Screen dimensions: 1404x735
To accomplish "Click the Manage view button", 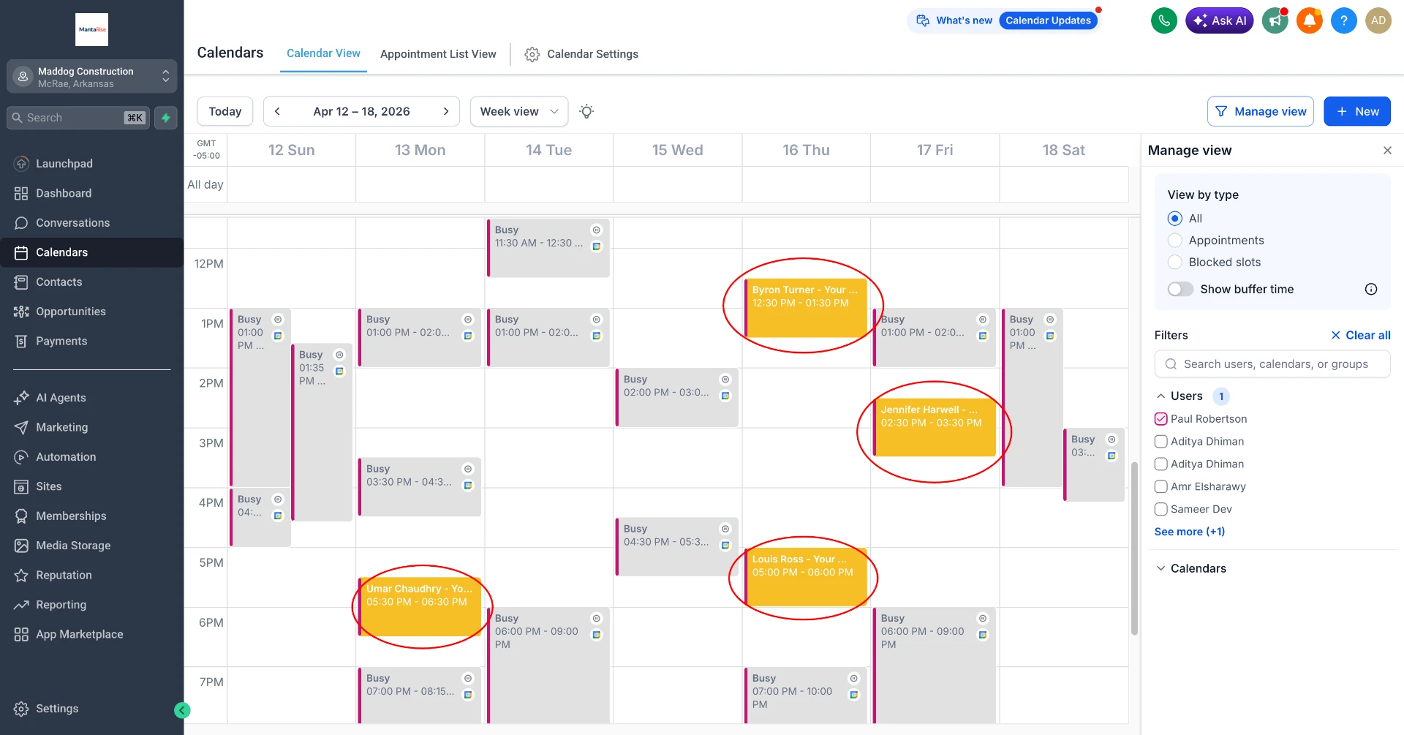I will [x=1261, y=111].
